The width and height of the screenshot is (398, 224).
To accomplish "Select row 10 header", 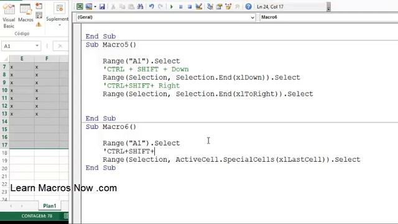I will pyautogui.click(x=4, y=90).
